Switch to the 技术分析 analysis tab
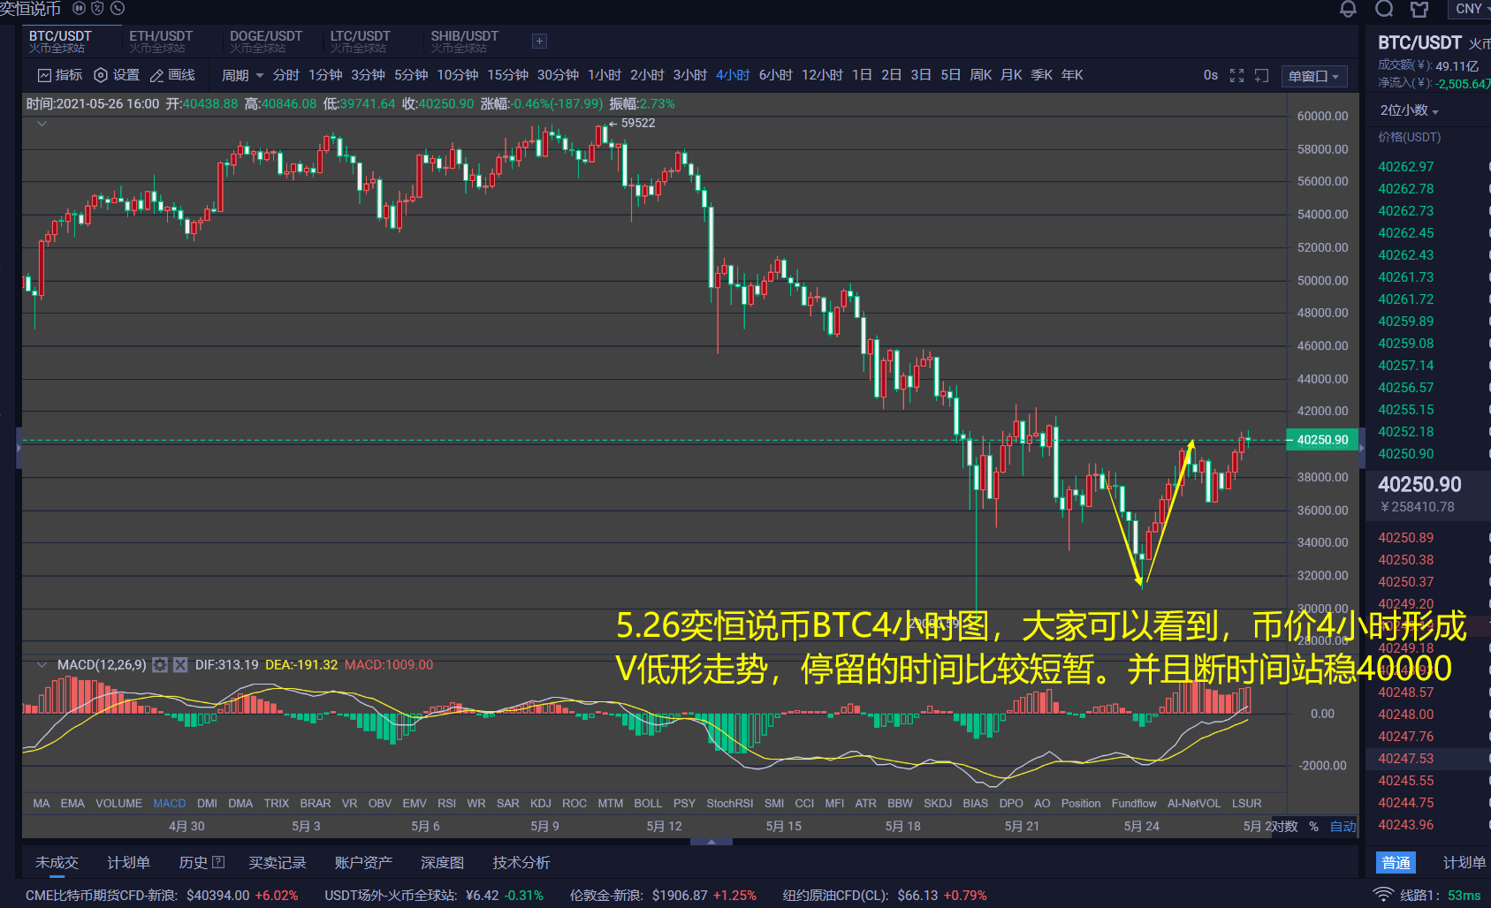1491x908 pixels. tap(521, 862)
